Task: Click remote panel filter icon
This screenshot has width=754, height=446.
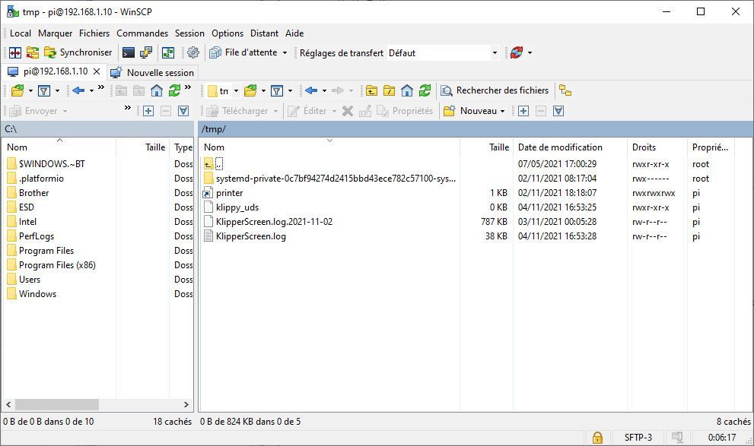Action: pyautogui.click(x=277, y=90)
